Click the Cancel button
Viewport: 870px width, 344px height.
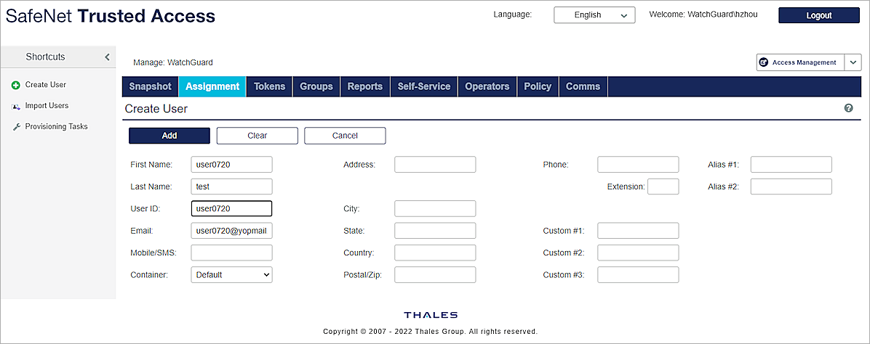click(345, 136)
